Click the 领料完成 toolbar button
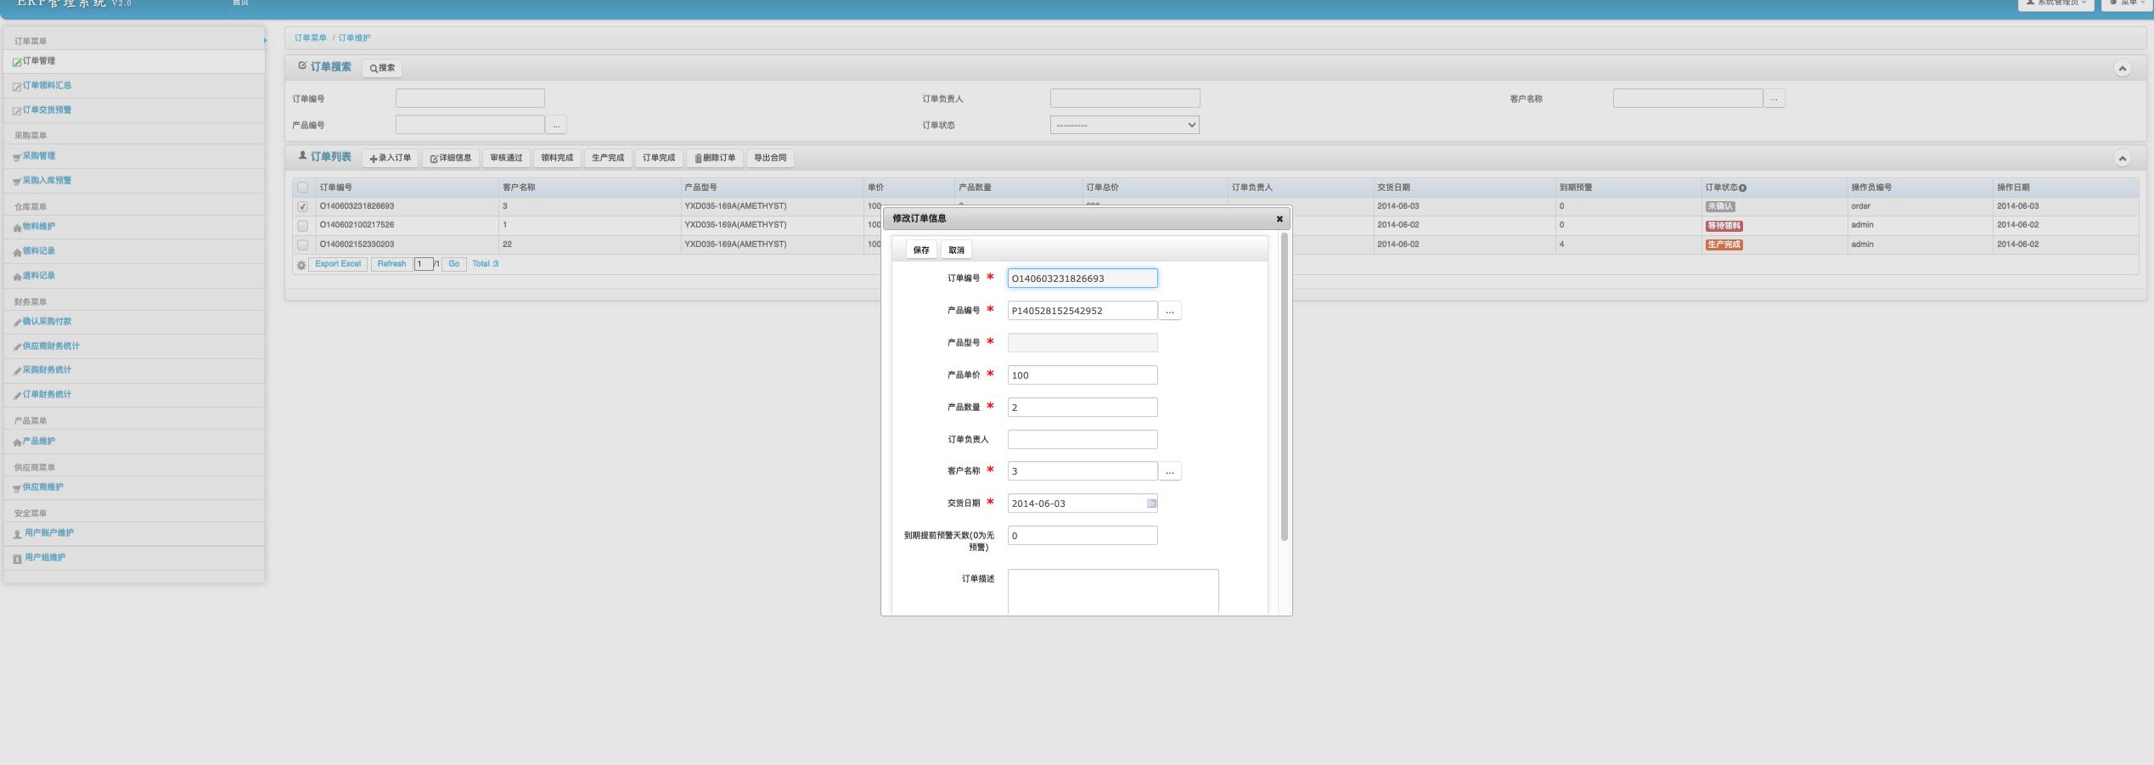The height and width of the screenshot is (765, 2154). click(x=558, y=158)
